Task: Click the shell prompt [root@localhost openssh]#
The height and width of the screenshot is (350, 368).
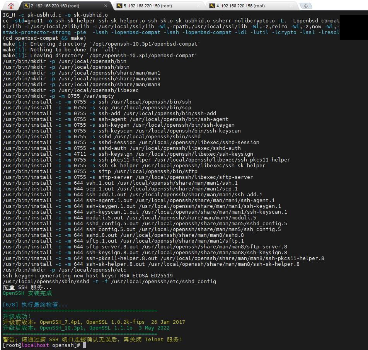Action: (41, 345)
